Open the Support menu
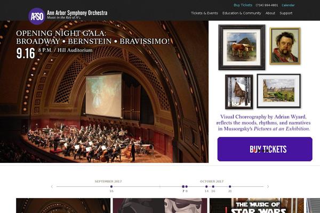Screen dimensions: 320x213 (x=286, y=13)
